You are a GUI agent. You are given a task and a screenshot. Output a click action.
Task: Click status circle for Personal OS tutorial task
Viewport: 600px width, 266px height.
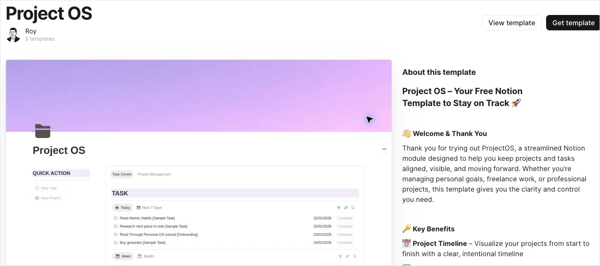click(116, 234)
